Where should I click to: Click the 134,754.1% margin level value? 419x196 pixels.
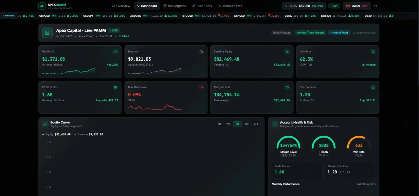[x=227, y=95]
